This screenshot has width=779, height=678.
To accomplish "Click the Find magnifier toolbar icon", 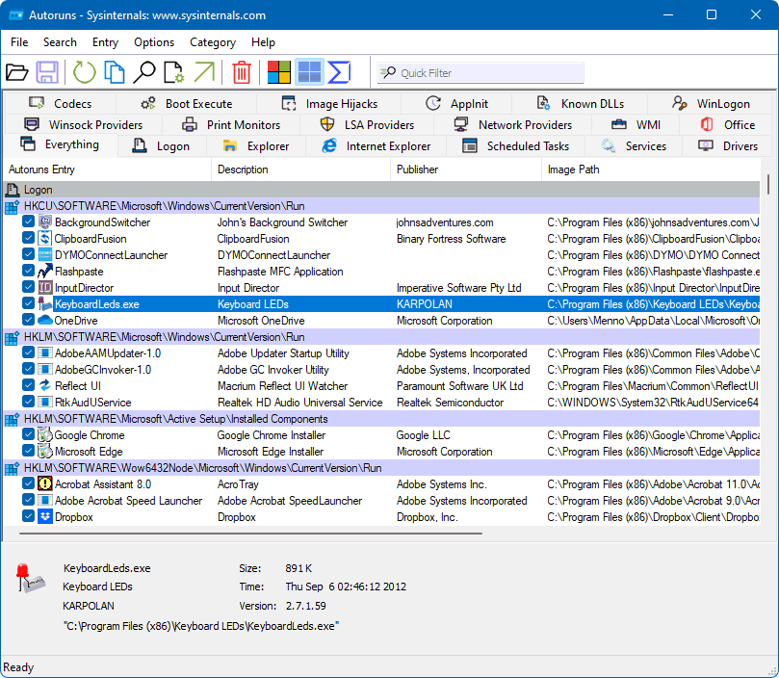I will click(144, 72).
